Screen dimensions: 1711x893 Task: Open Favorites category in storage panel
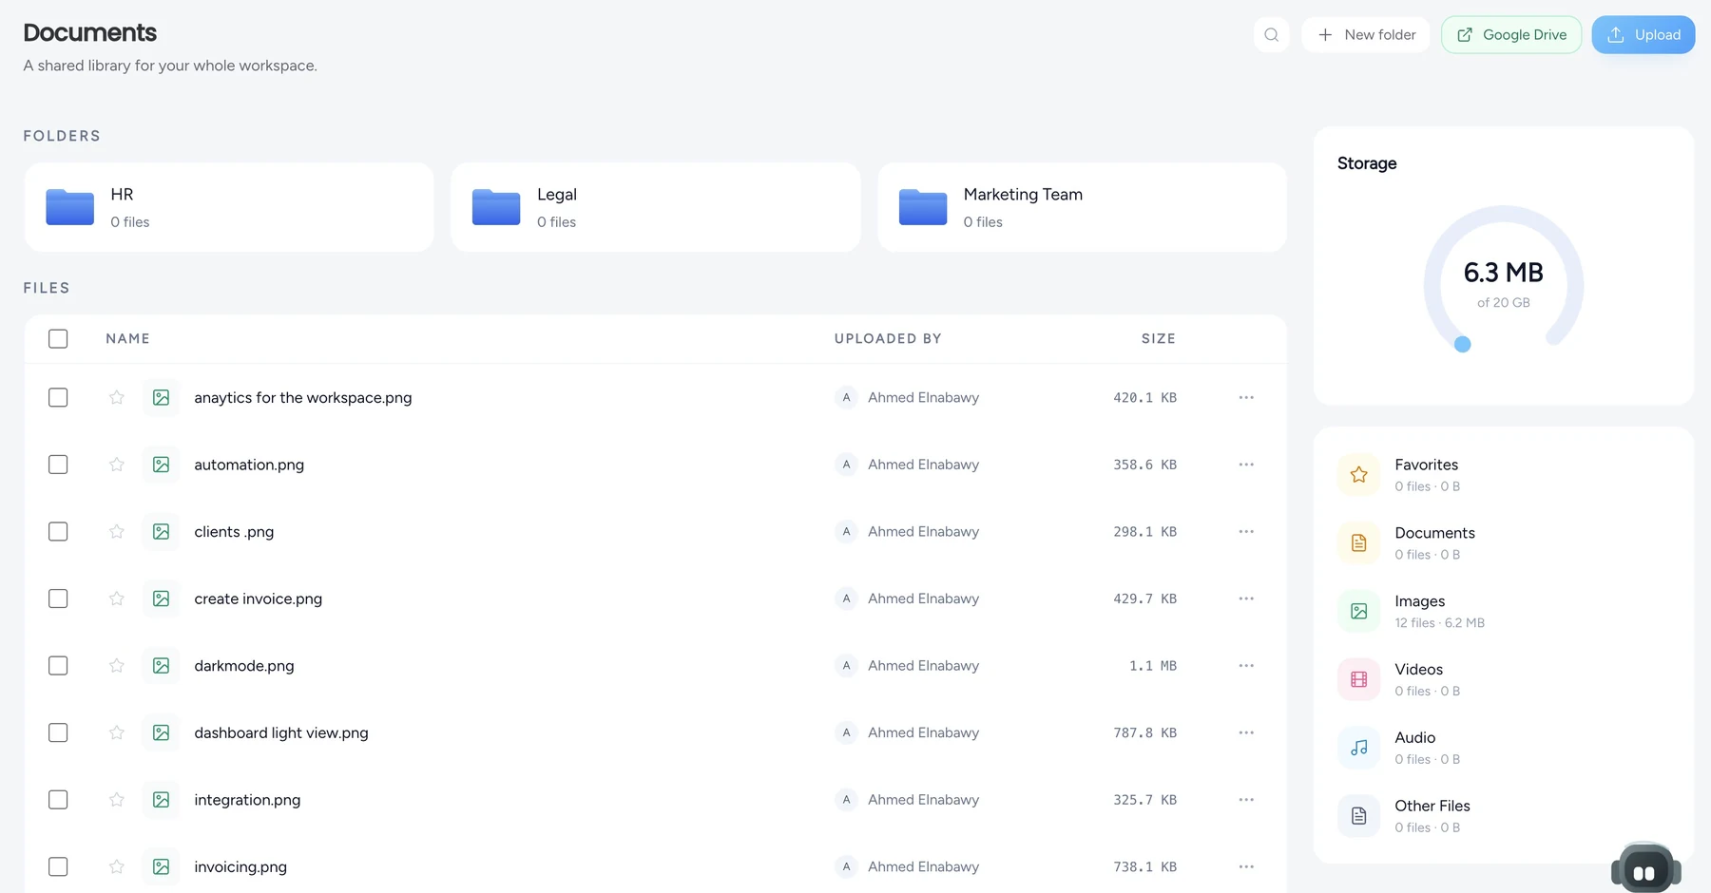[1504, 474]
